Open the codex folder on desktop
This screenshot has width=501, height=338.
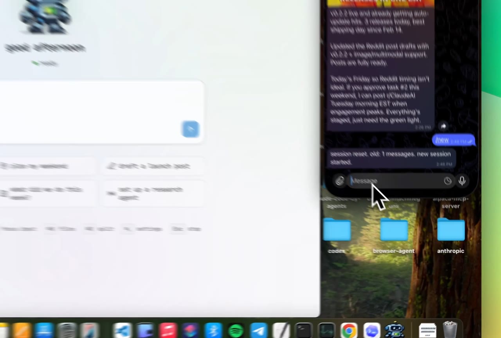[337, 230]
